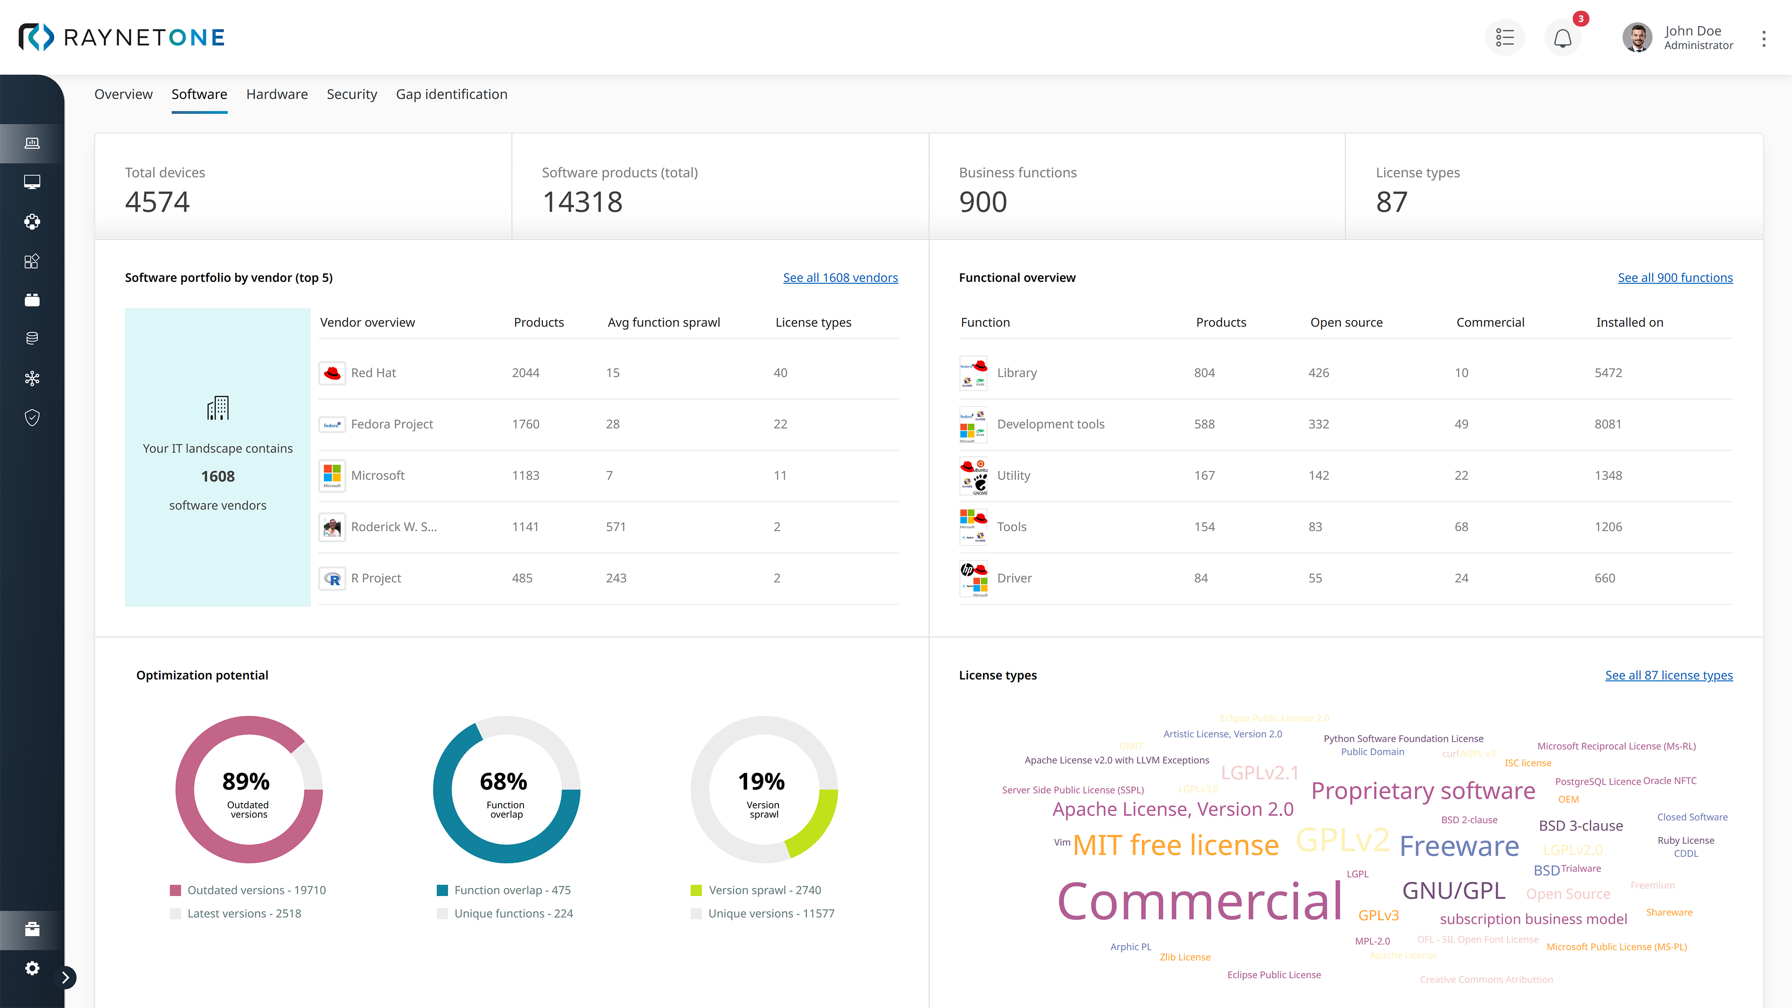This screenshot has height=1008, width=1792.
Task: Click the apps grid sidebar icon
Action: [32, 261]
